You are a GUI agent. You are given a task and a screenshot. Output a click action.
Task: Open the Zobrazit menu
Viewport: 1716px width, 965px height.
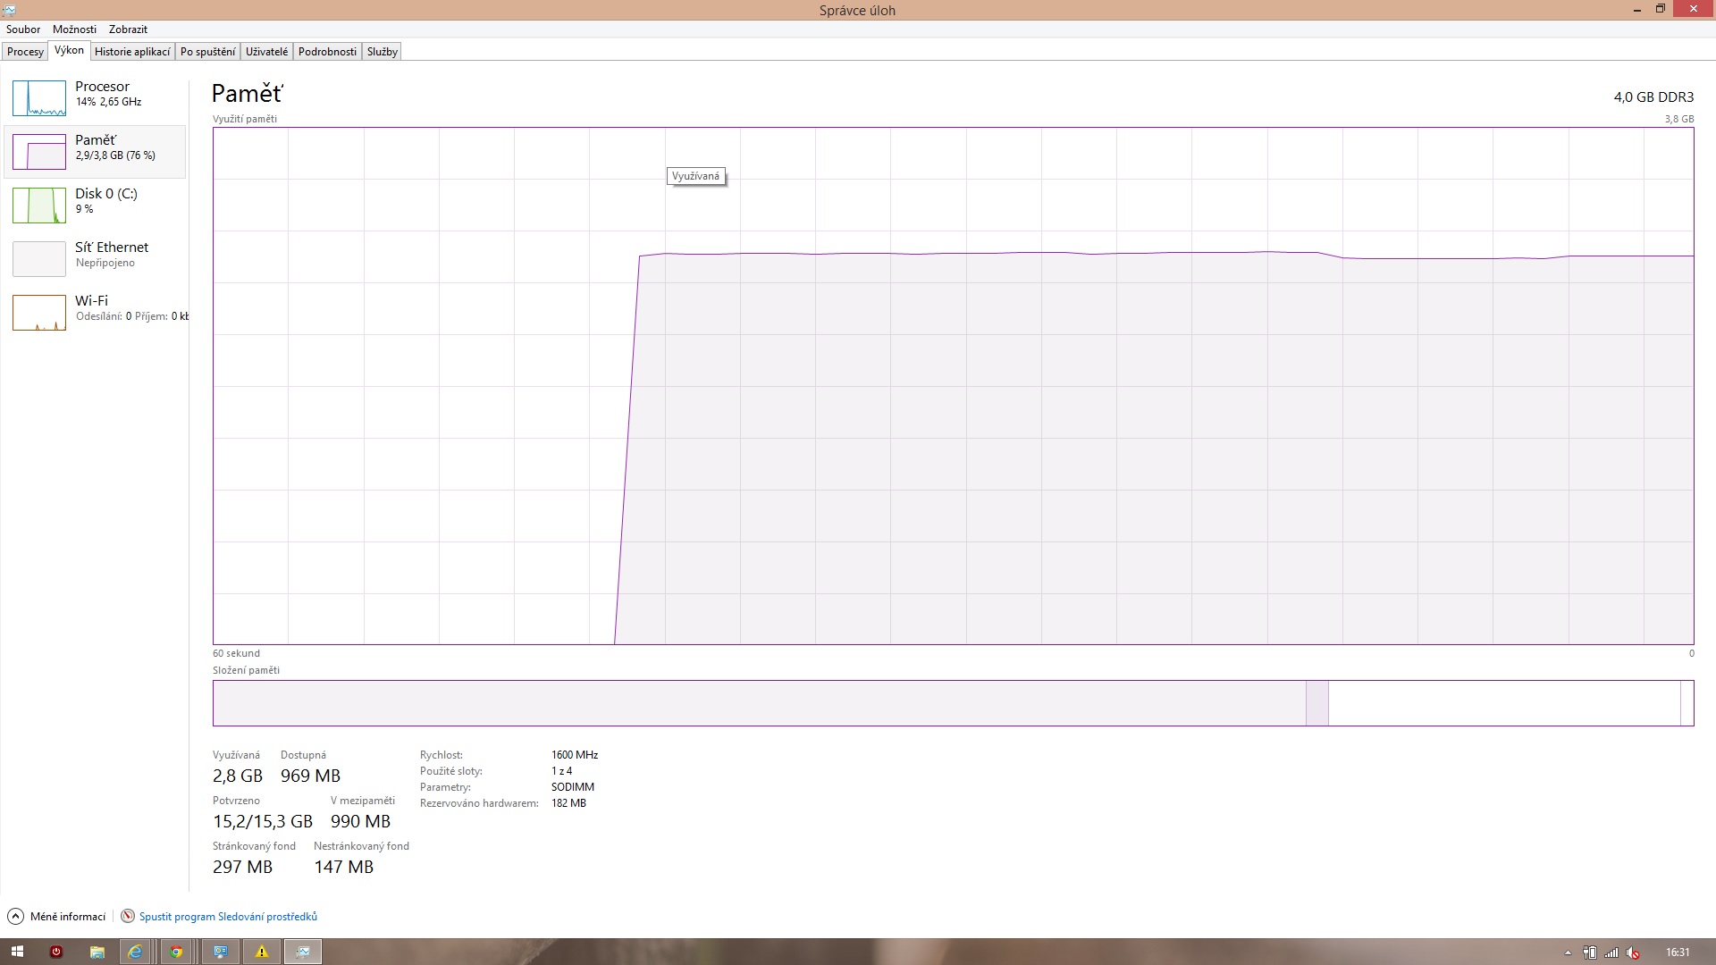point(128,29)
